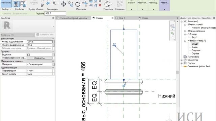Image resolution: width=216 pixels, height=121 pixels.
Task: Click the Группы groups icon
Action: click(185, 63)
